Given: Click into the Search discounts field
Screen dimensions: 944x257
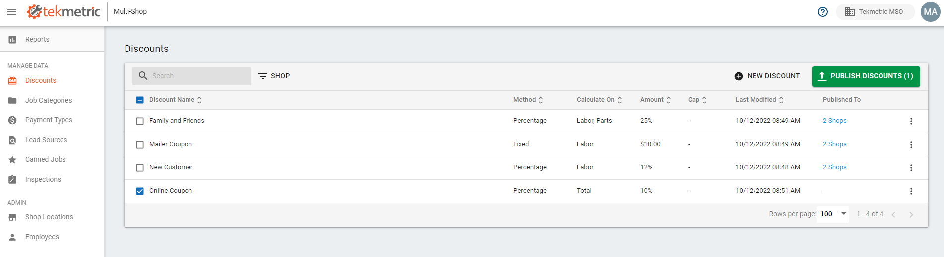Looking at the screenshot, I should [x=191, y=76].
